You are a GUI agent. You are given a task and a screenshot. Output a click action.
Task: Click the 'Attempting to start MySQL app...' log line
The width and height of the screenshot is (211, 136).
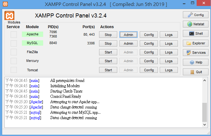click(x=75, y=113)
